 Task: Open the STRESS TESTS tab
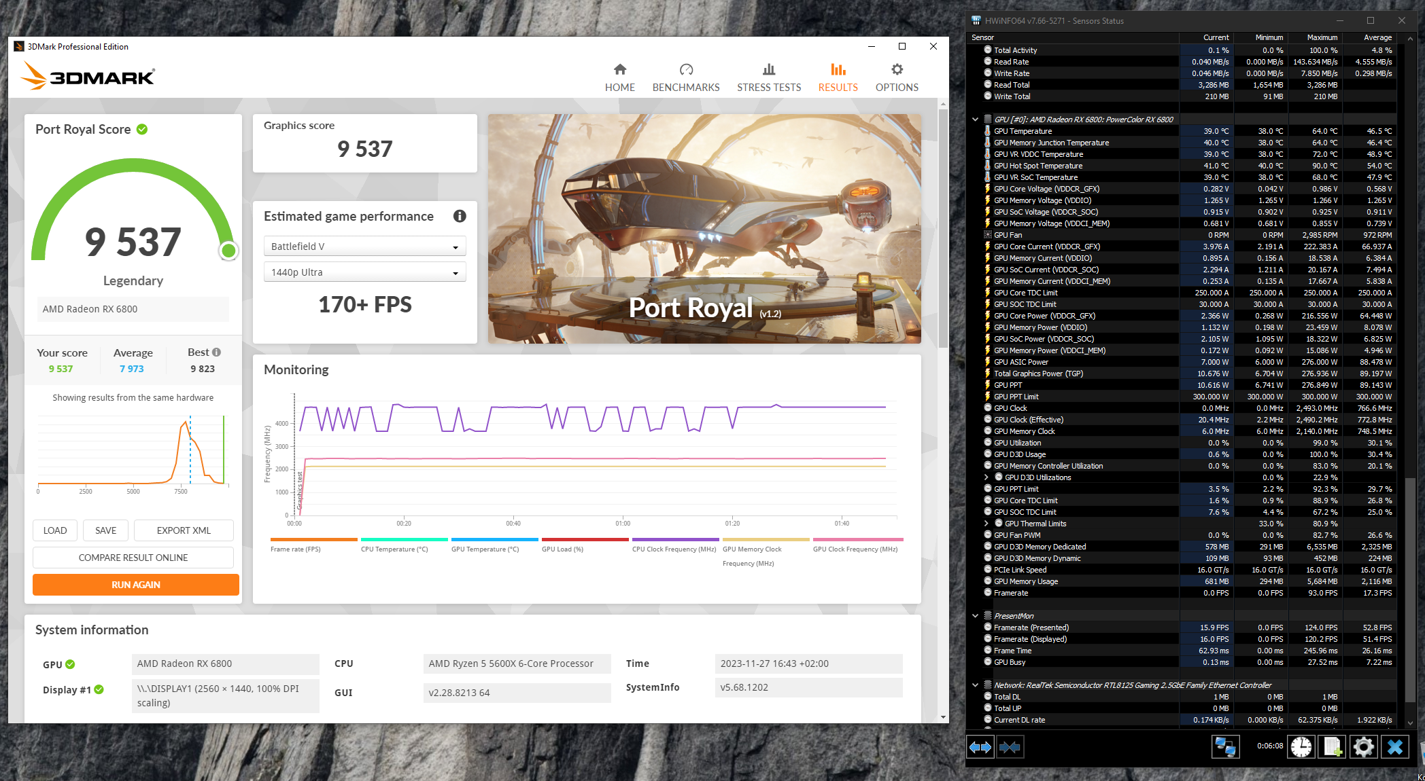coord(769,77)
